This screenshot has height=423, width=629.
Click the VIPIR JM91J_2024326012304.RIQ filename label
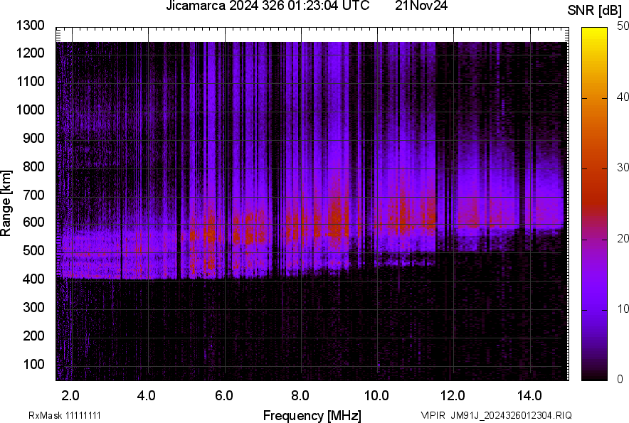tap(496, 415)
